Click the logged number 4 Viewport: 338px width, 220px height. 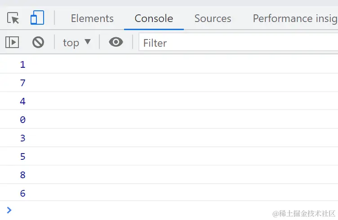pyautogui.click(x=23, y=101)
